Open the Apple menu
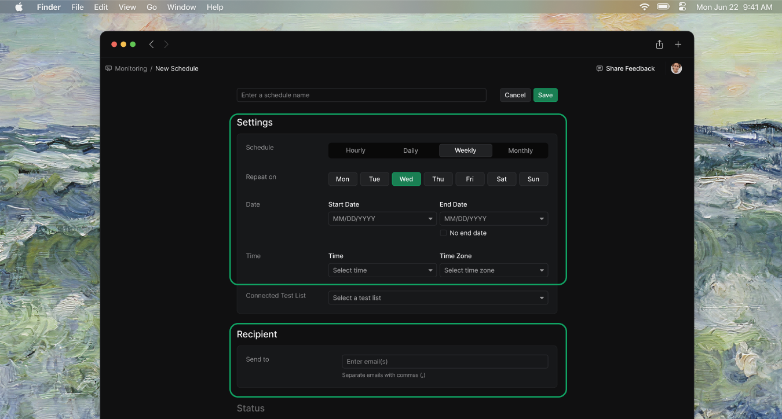This screenshot has width=782, height=419. point(19,7)
